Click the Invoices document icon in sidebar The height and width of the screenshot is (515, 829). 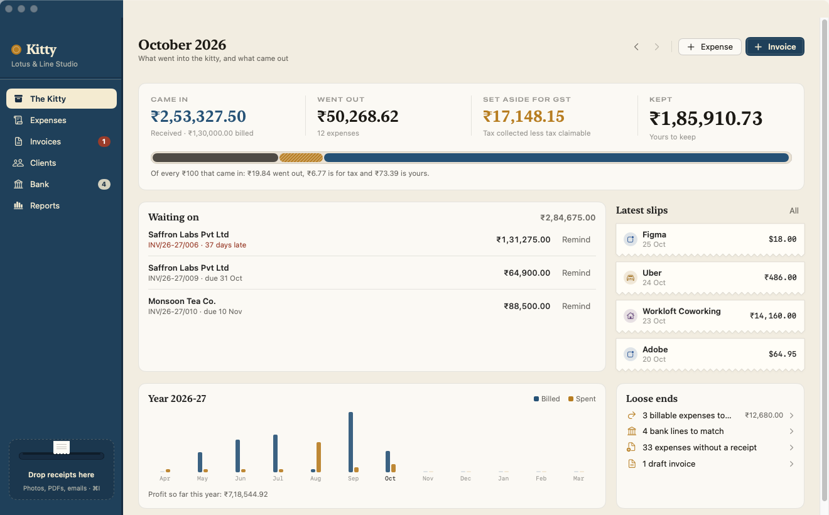click(x=18, y=141)
